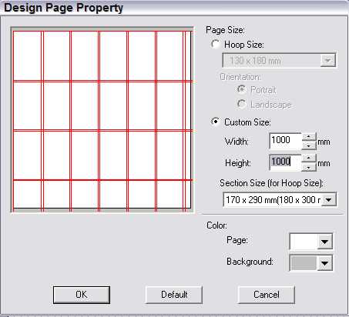
Task: Confirm with the OK button
Action: pos(82,295)
